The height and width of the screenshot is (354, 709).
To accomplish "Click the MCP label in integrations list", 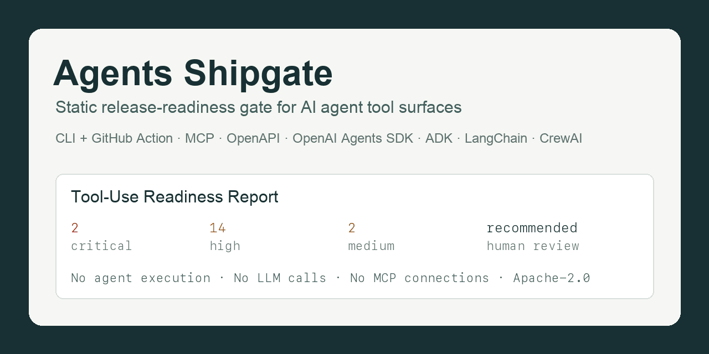I will (199, 138).
